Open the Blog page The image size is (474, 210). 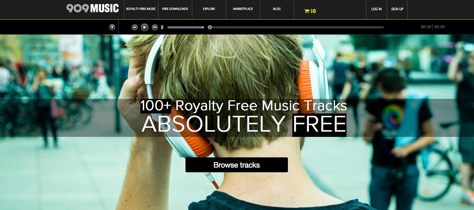[x=277, y=9]
